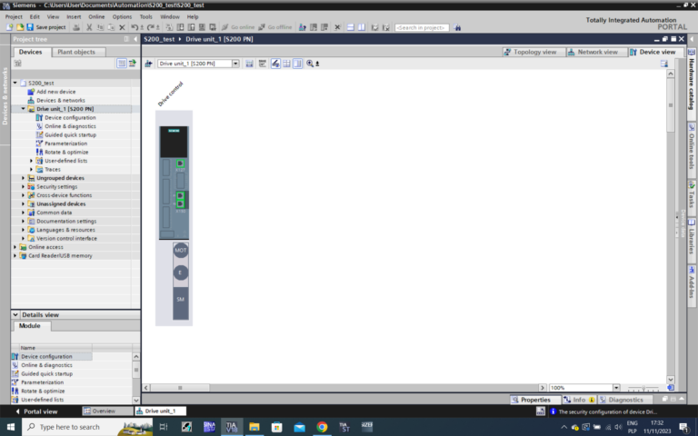Click the MOT motor module on drive
The width and height of the screenshot is (698, 436).
(x=180, y=250)
